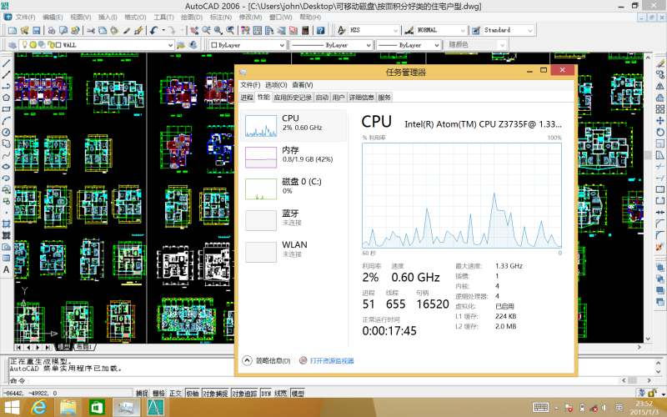This screenshot has width=667, height=417.
Task: Toggle 对象追踪 object tracking in status bar
Action: [244, 393]
